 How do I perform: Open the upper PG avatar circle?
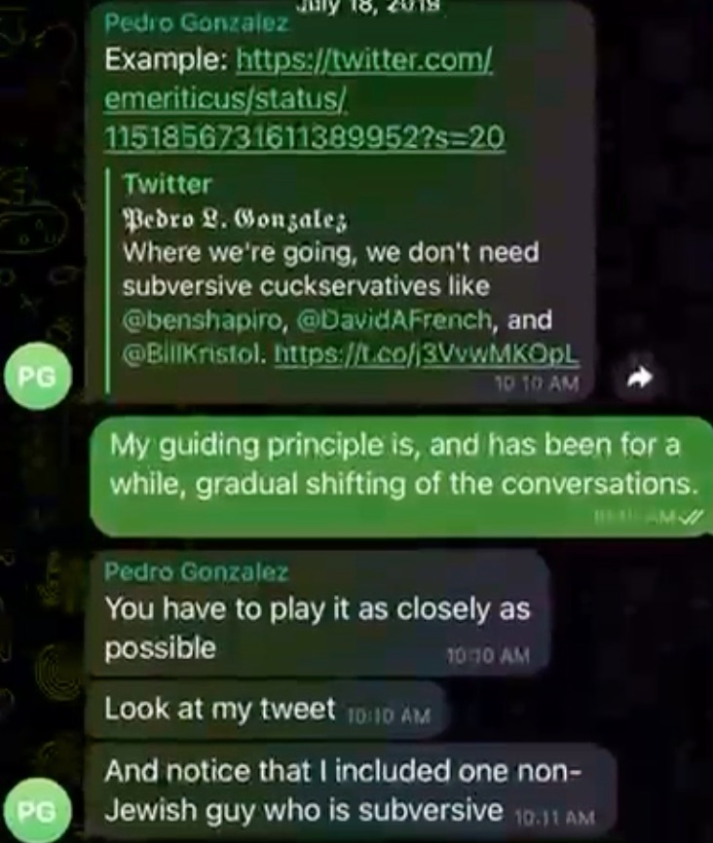pos(38,377)
